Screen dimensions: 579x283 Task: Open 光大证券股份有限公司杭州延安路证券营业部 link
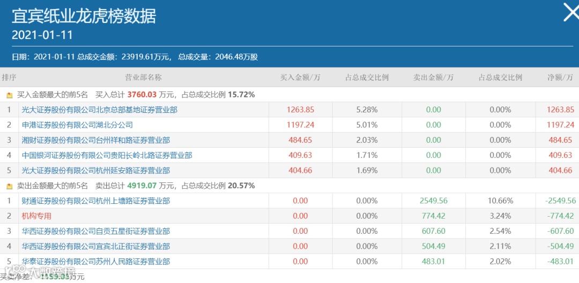click(96, 171)
